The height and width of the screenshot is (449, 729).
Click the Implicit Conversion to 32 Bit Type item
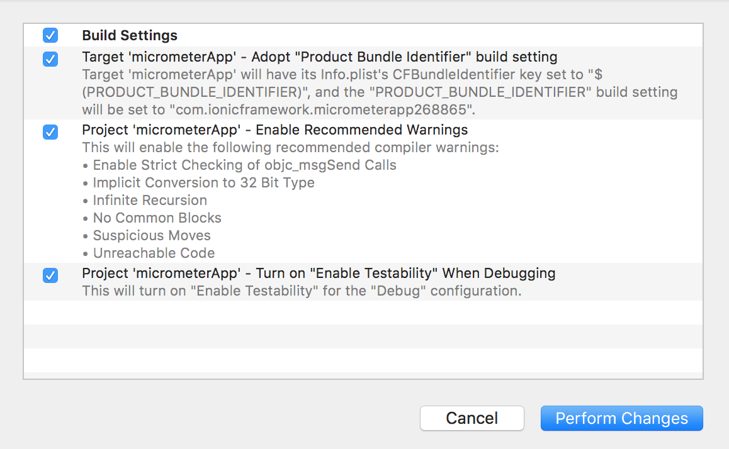[x=203, y=183]
